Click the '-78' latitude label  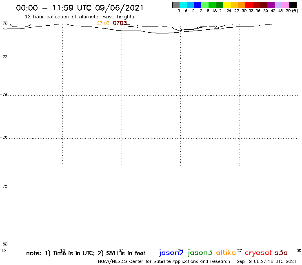4,186
